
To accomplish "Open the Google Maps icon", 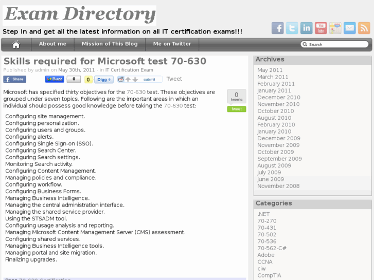I will (335, 28).
